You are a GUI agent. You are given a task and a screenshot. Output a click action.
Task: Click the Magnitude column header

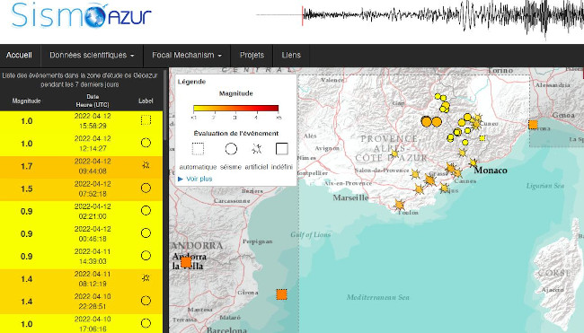click(26, 101)
